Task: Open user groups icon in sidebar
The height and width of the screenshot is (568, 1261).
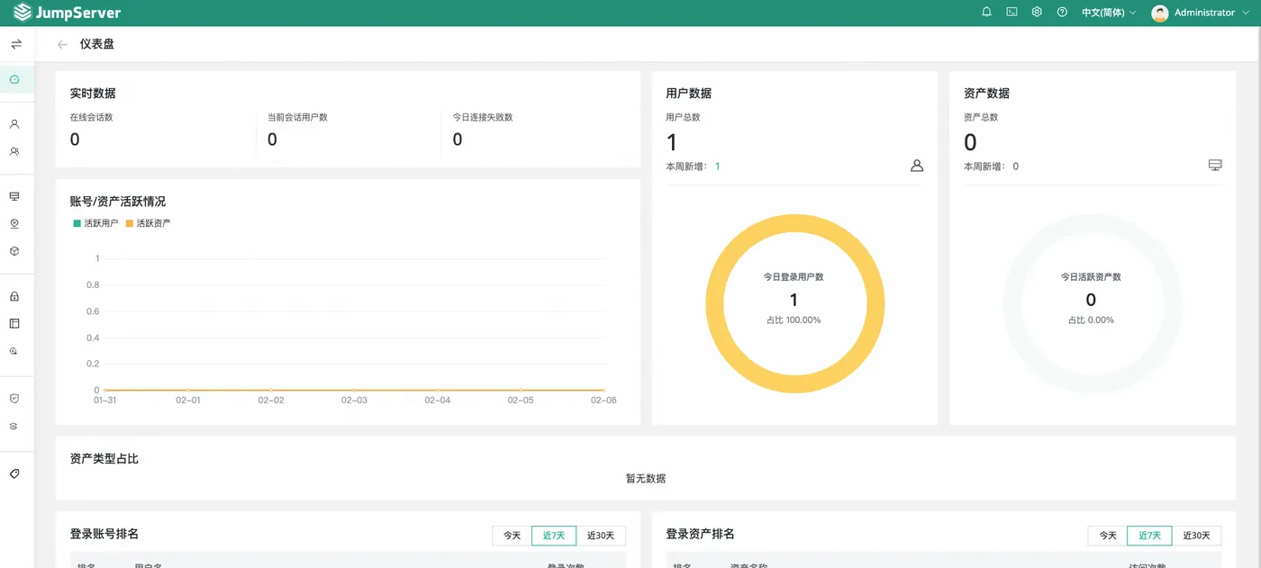Action: [14, 152]
